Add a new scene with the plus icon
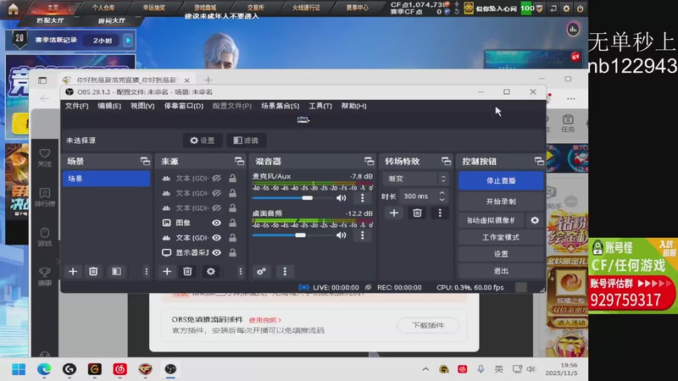The height and width of the screenshot is (381, 678). click(x=73, y=271)
